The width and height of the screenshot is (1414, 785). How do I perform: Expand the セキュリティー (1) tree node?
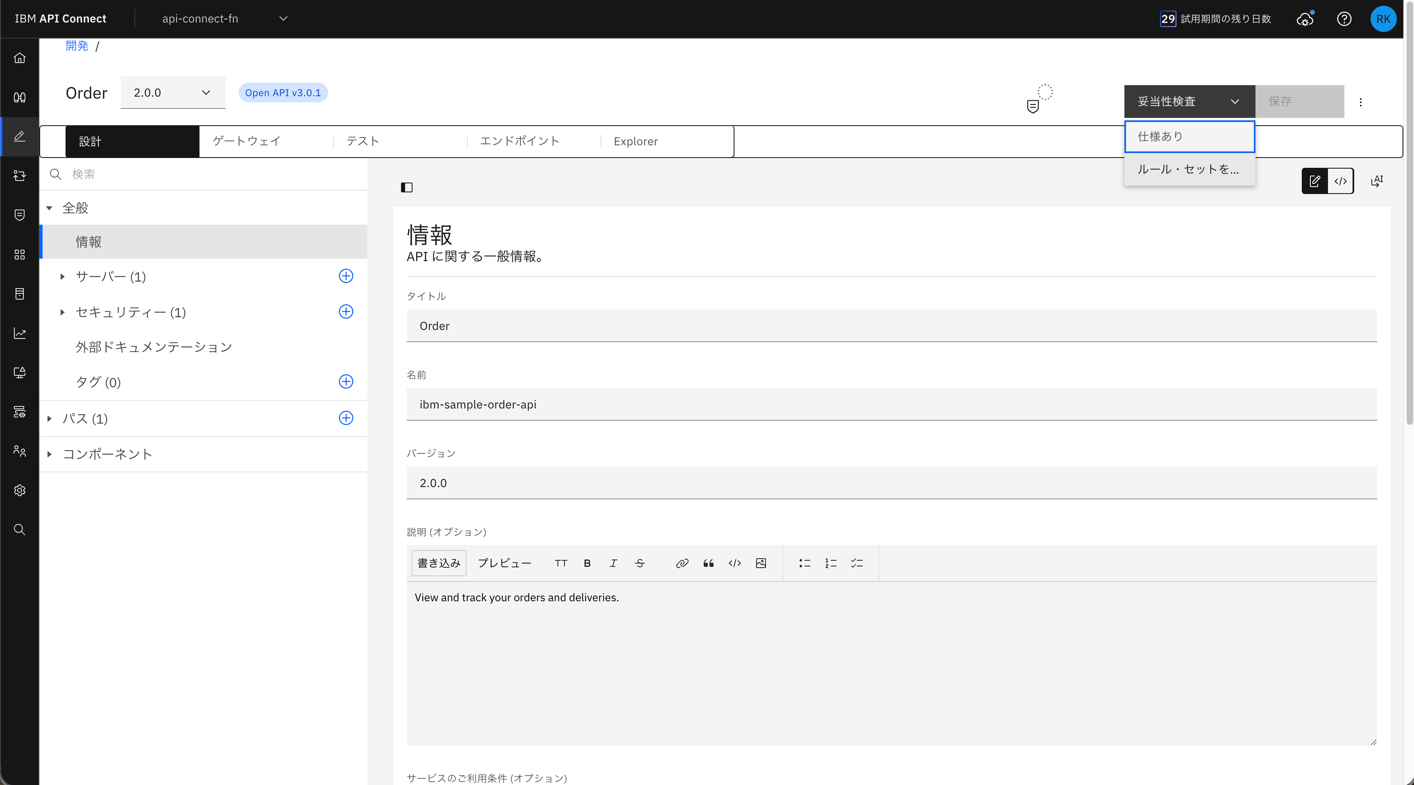pos(62,312)
